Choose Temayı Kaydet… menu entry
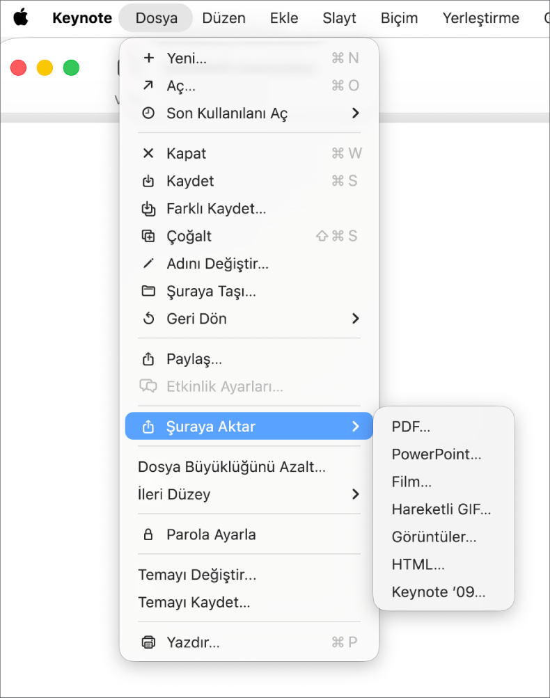 pyautogui.click(x=249, y=602)
